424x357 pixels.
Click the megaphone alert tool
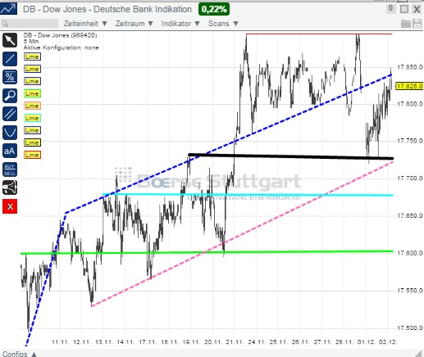point(10,188)
